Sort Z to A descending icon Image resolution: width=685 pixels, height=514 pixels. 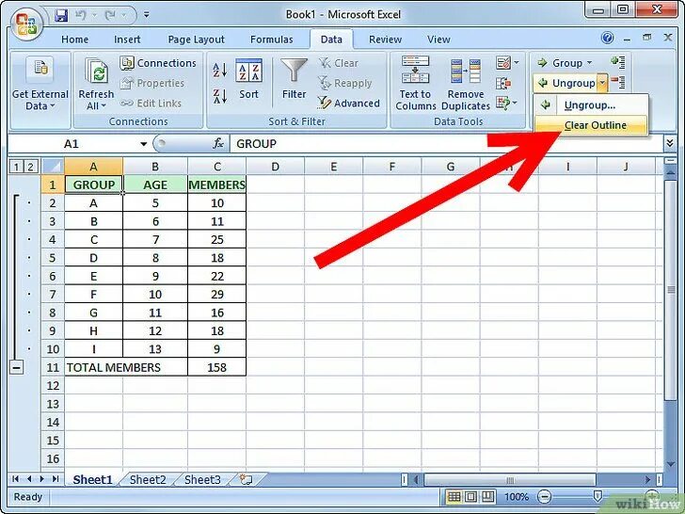pos(220,96)
